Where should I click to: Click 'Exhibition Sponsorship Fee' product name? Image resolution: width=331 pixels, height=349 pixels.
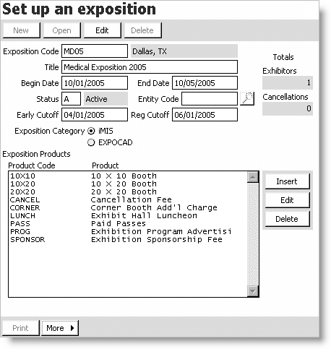pos(157,240)
